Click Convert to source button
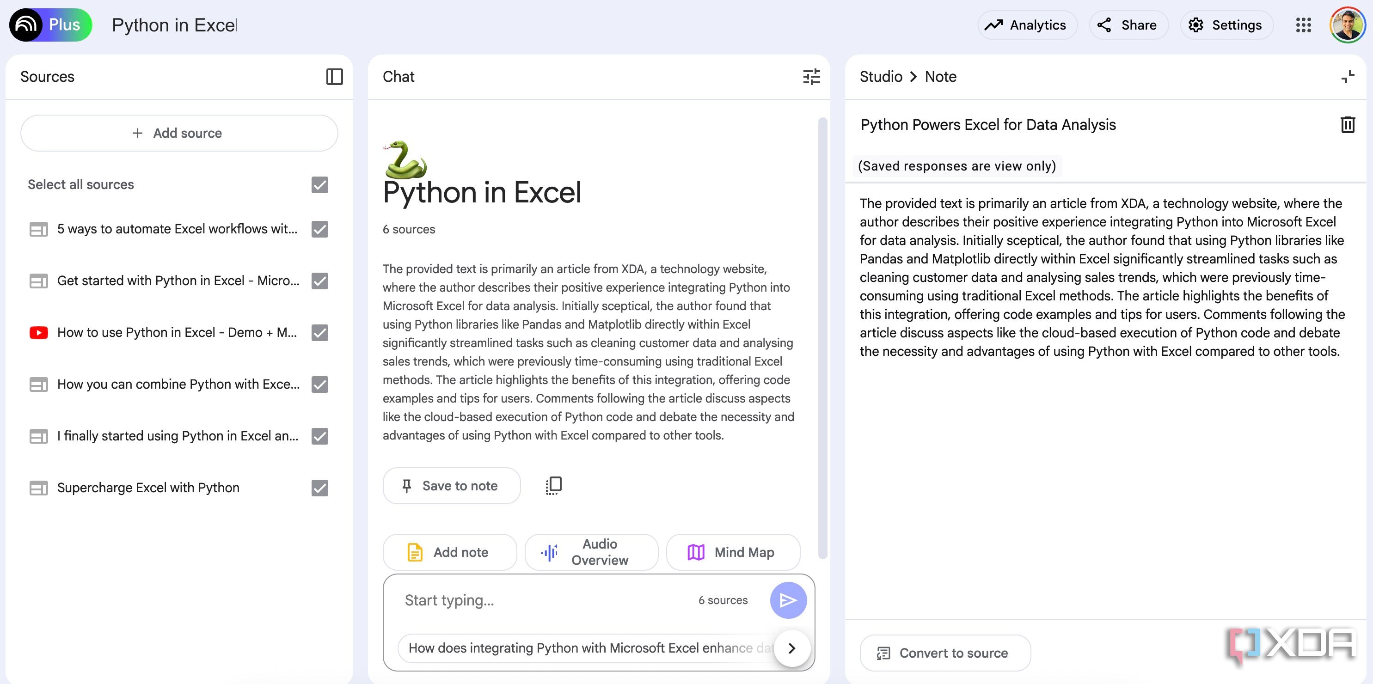1373x684 pixels. 944,653
